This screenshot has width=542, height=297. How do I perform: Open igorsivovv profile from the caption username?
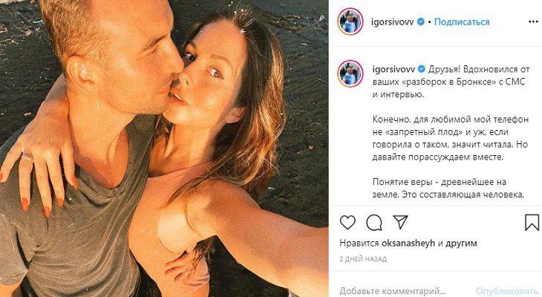(394, 69)
